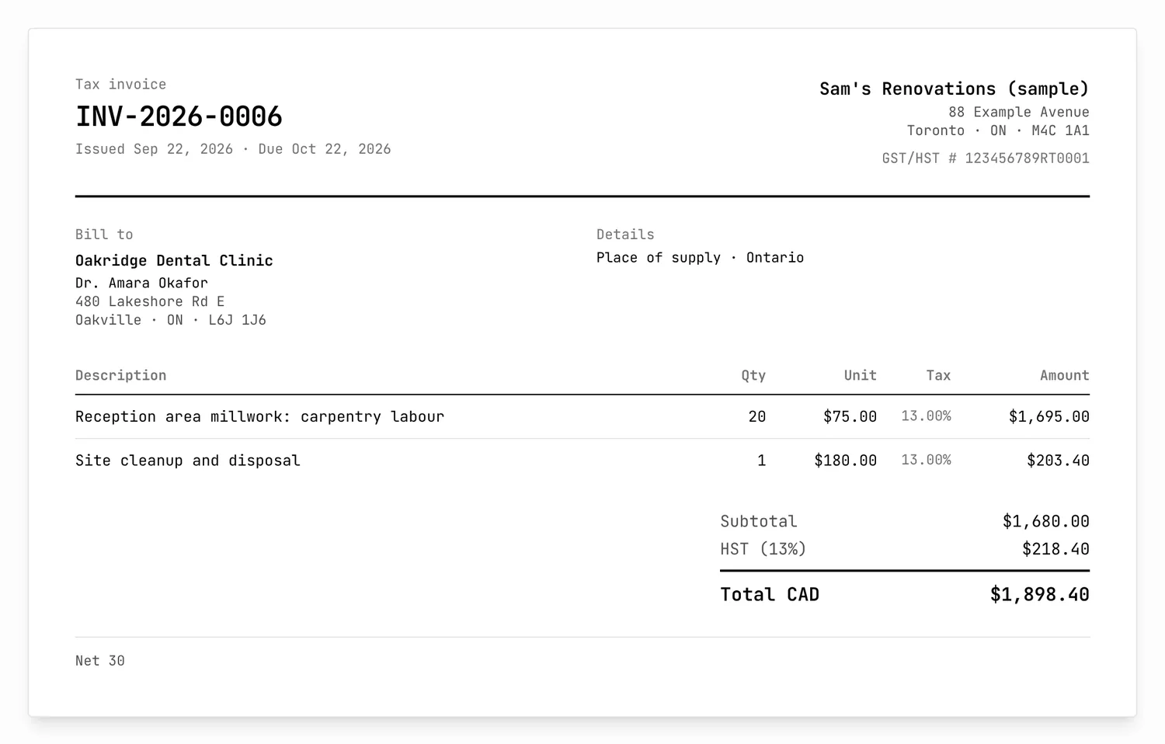Select the $203.40 line amount

(1058, 461)
